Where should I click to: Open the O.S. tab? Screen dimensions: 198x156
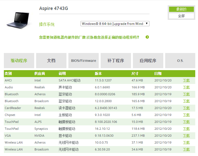pyautogui.click(x=180, y=60)
